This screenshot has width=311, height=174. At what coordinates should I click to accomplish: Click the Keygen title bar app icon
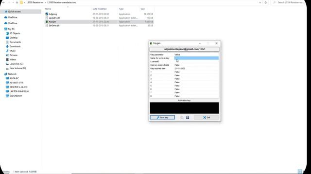151,43
